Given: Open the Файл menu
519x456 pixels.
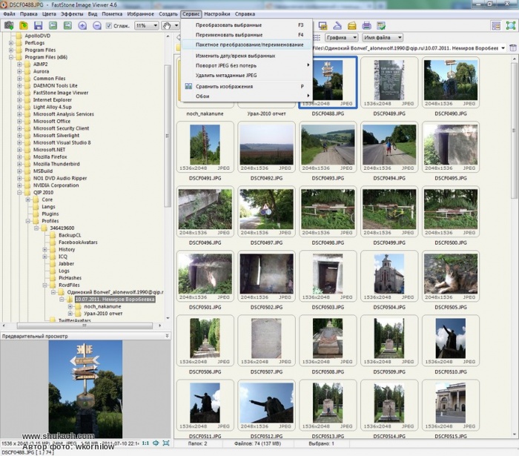Looking at the screenshot, I should (9, 14).
